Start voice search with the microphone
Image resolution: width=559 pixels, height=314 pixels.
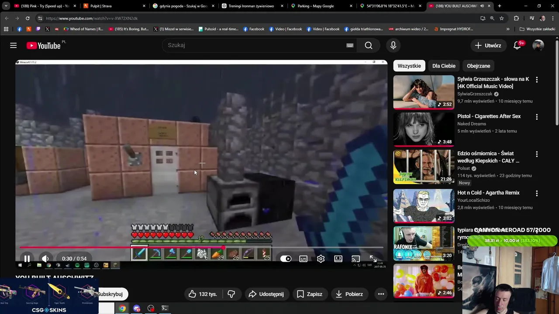393,45
